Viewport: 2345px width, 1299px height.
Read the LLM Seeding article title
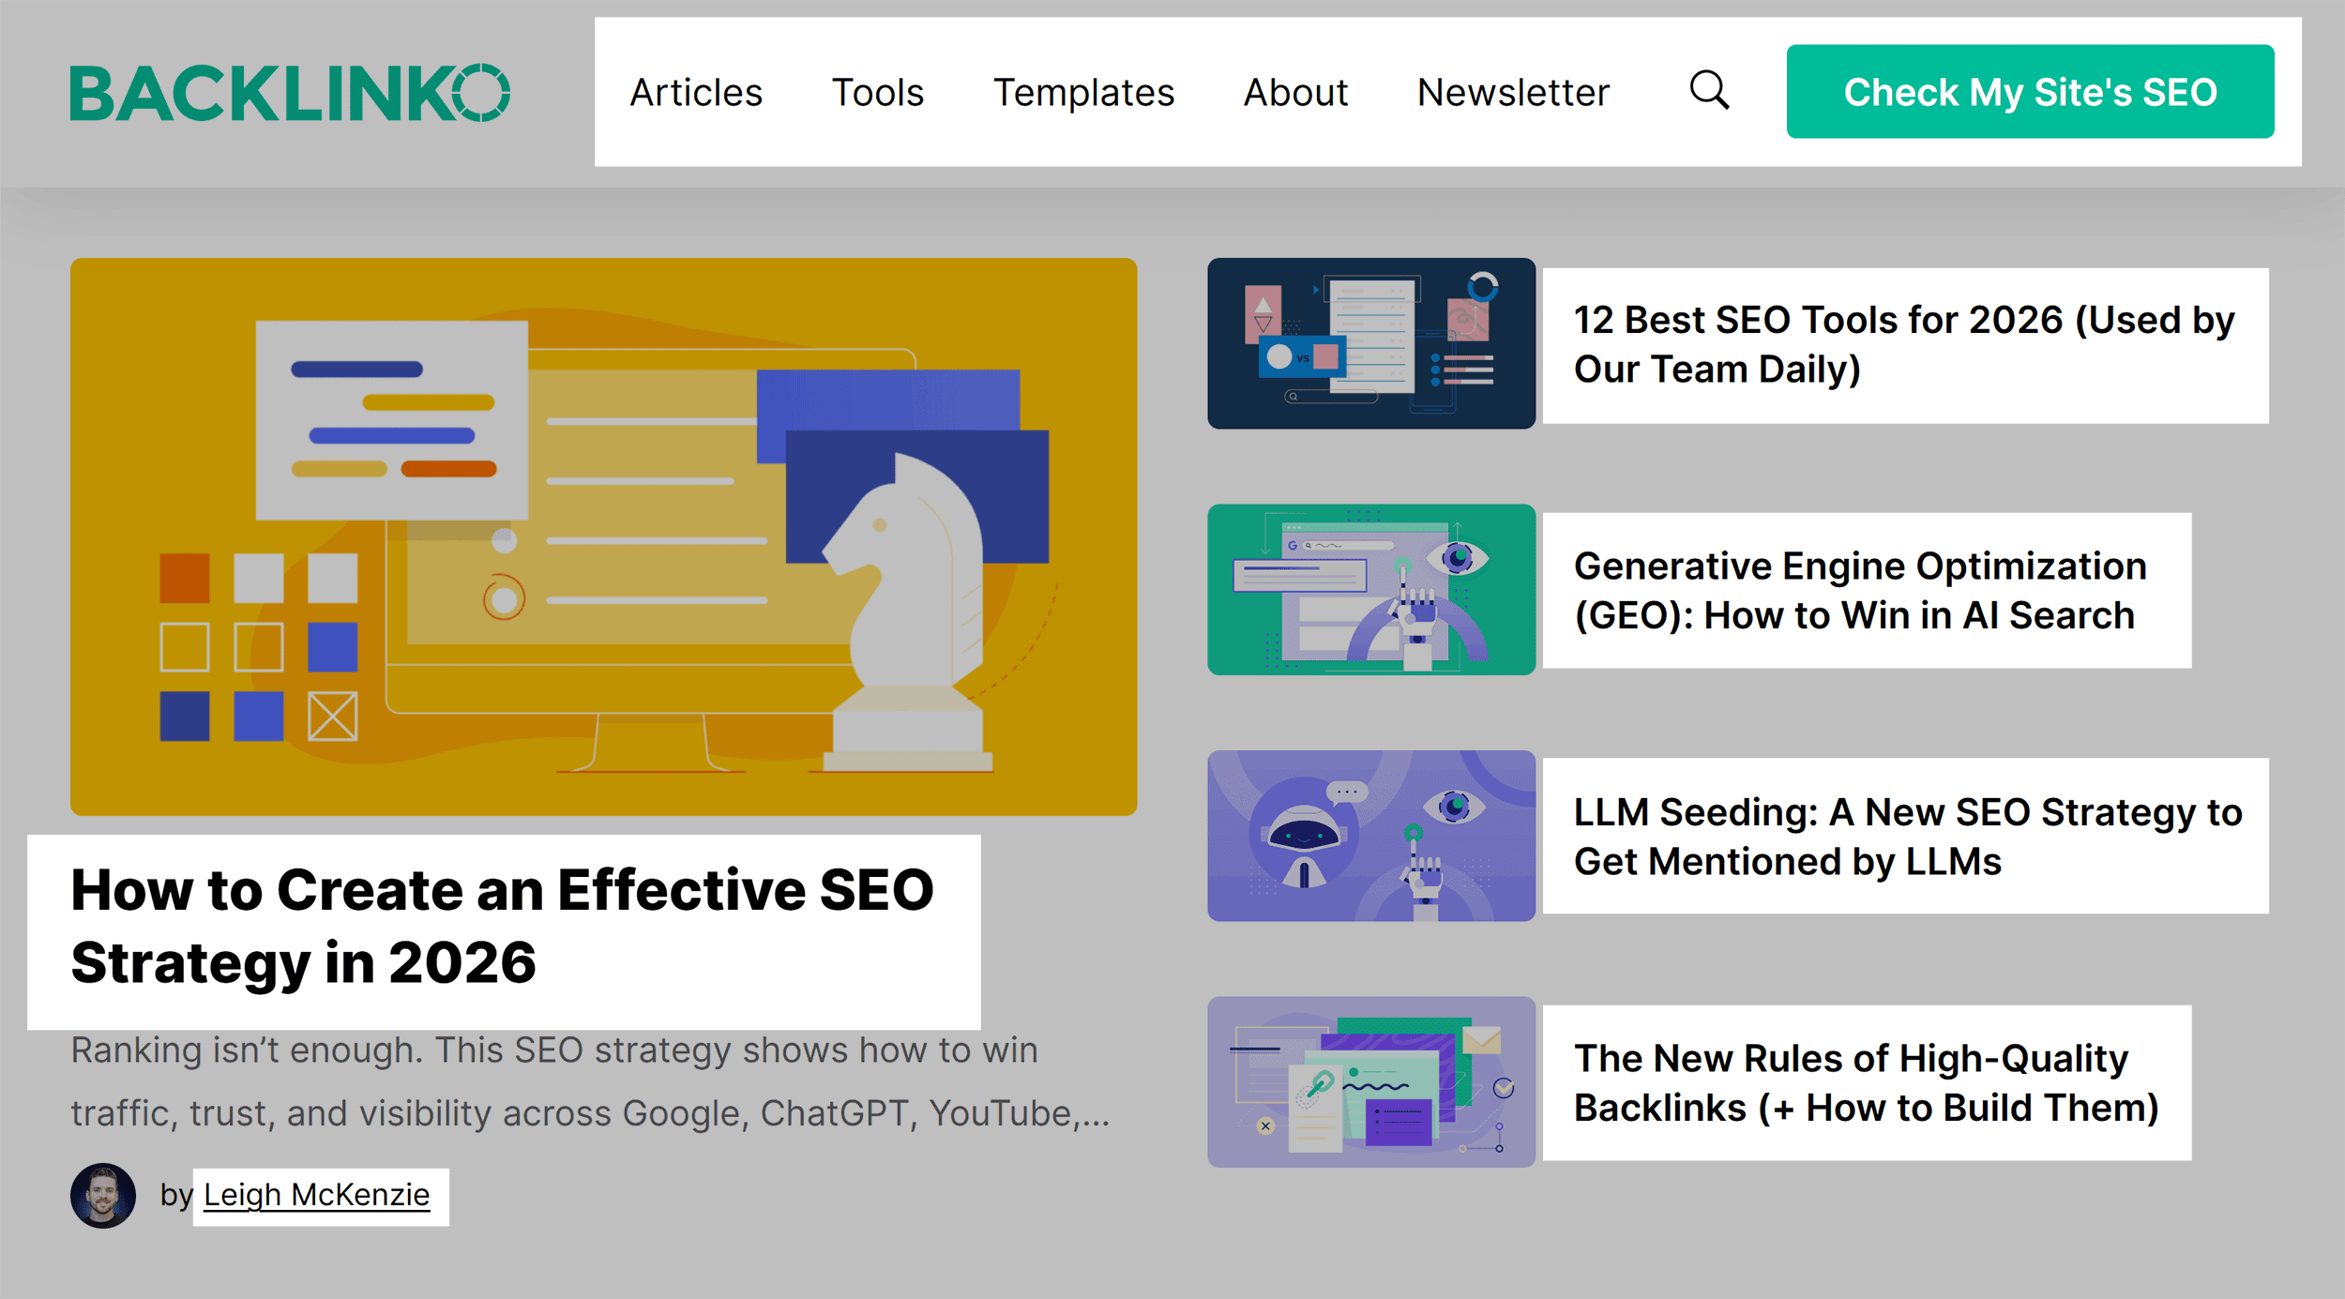pyautogui.click(x=1907, y=837)
